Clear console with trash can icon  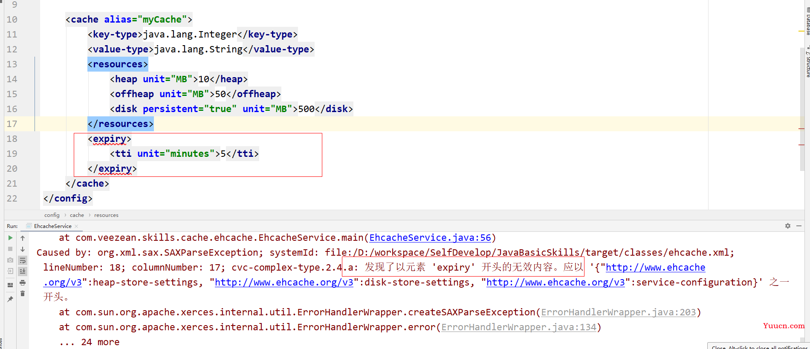pyautogui.click(x=23, y=294)
